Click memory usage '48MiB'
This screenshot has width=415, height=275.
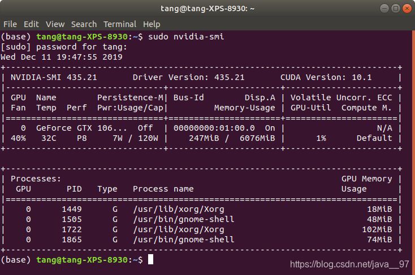click(379, 219)
